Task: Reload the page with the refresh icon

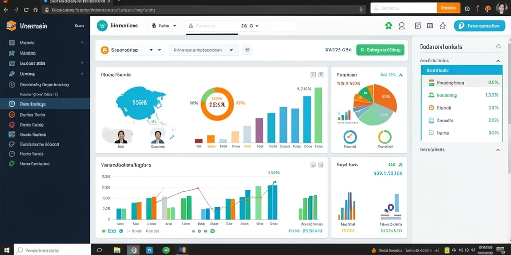Action: pos(26,10)
